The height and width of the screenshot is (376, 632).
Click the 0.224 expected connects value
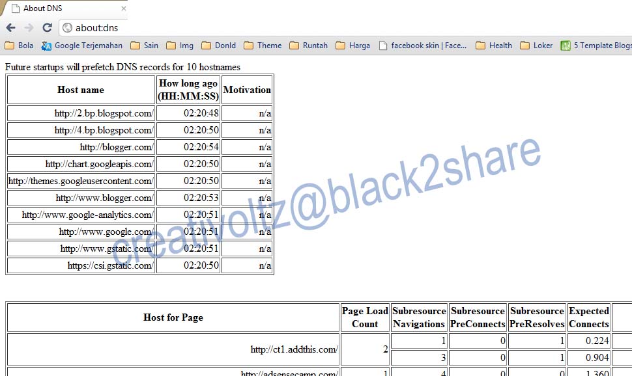pyautogui.click(x=597, y=341)
